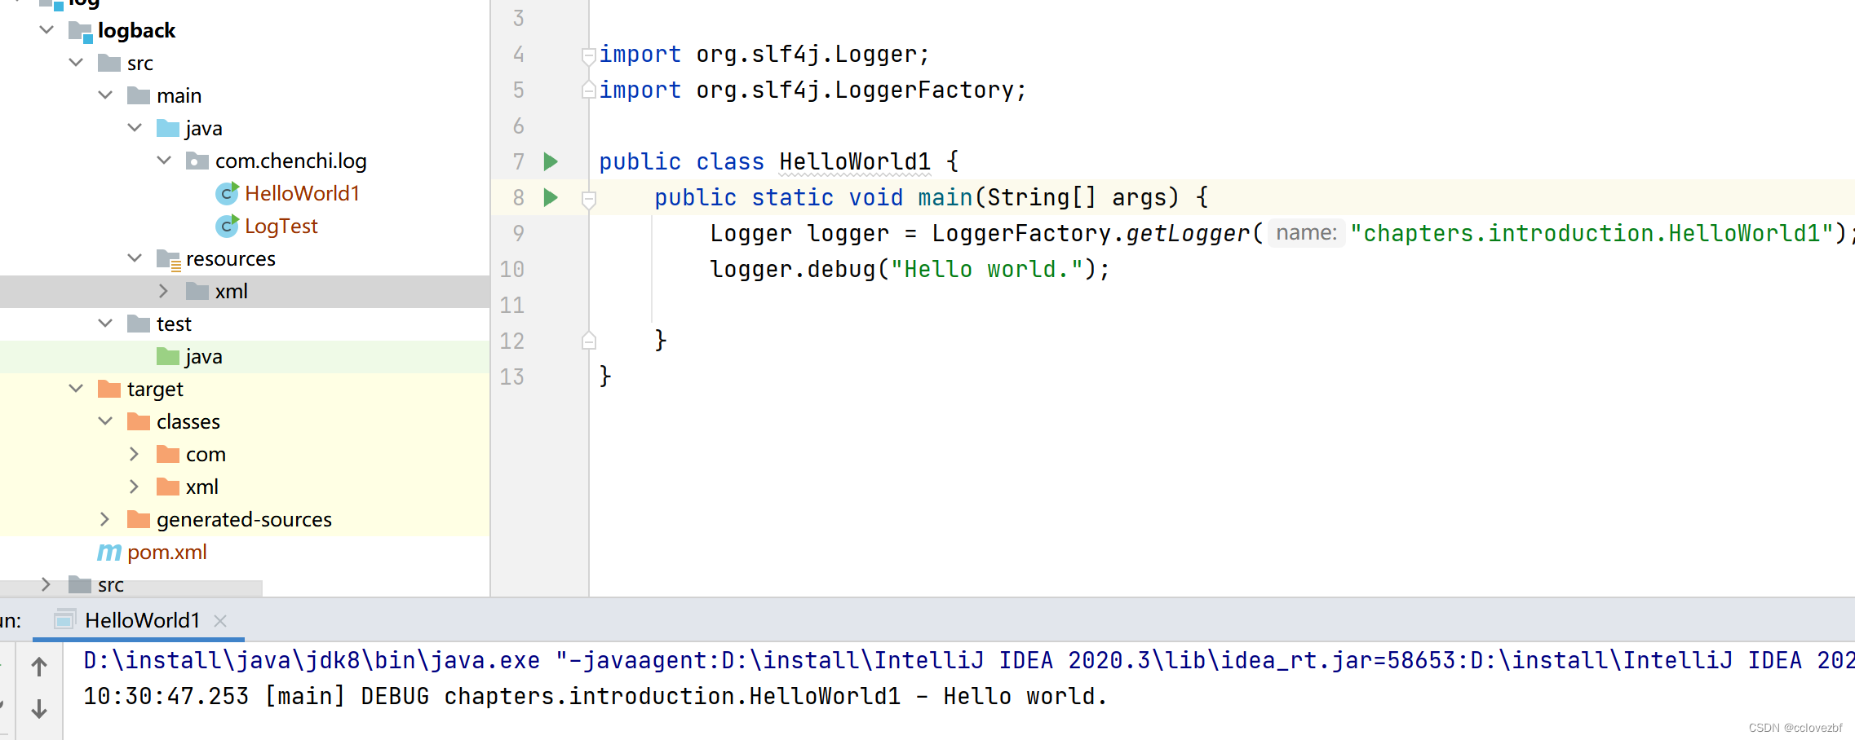Click the com.chenchi.log package icon

(x=197, y=161)
